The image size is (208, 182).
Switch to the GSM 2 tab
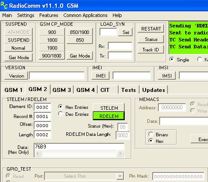(38, 89)
